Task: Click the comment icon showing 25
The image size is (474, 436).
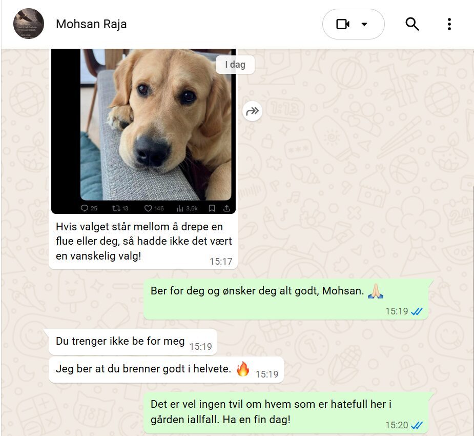Action: point(89,208)
